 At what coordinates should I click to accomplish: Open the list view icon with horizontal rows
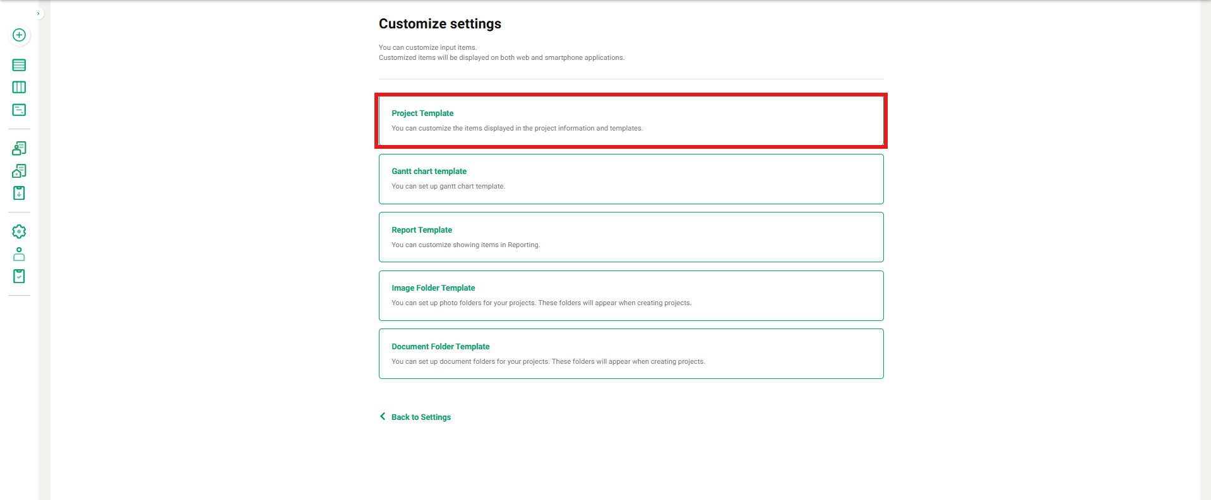(19, 65)
